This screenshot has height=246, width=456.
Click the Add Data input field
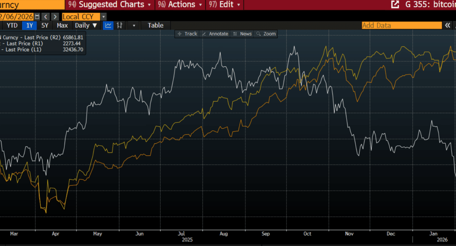(x=401, y=25)
